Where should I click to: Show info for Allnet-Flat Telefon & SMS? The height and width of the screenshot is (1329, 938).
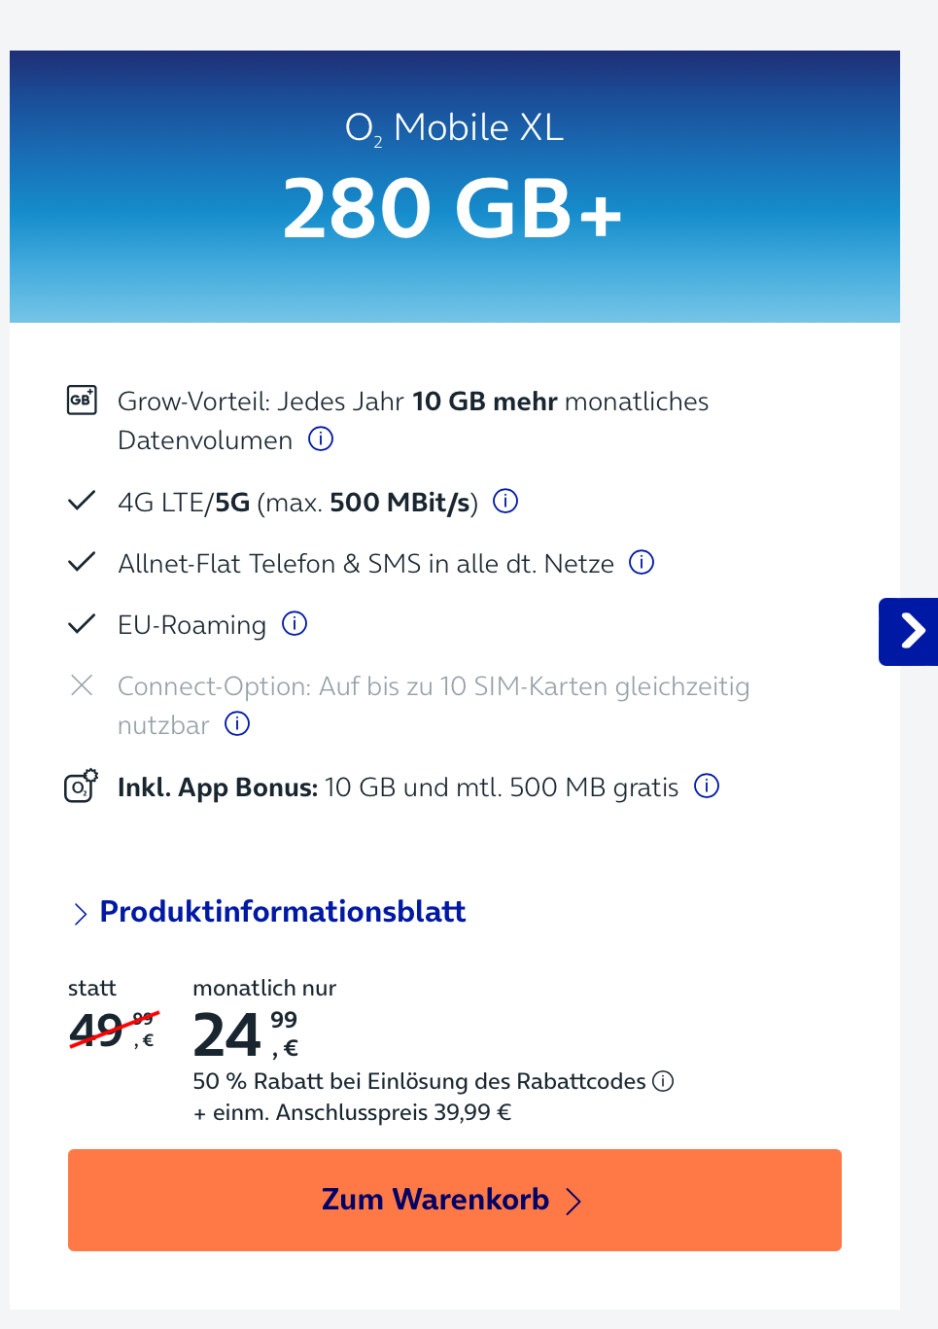click(x=642, y=563)
